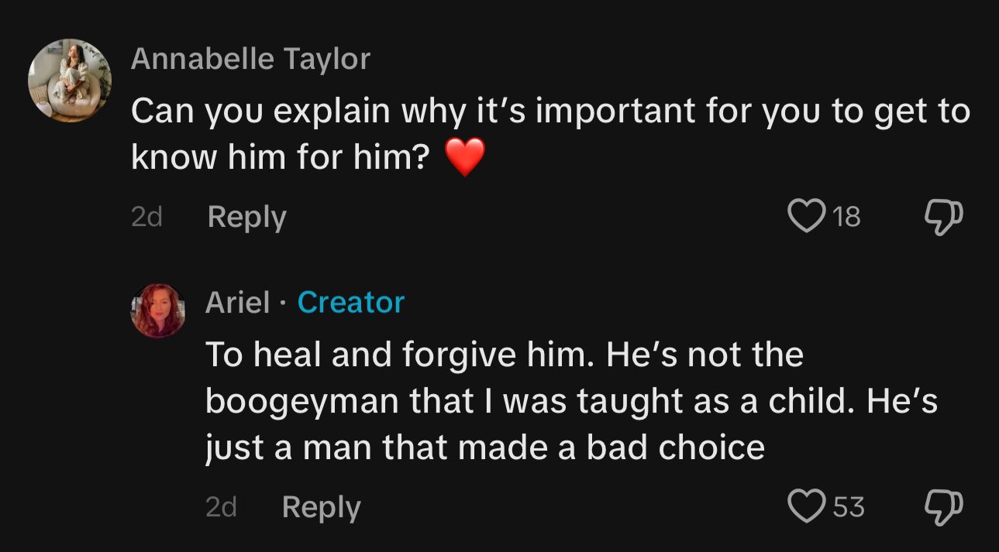Open Ariel username link
Screen dimensions: 999x552
tap(237, 302)
